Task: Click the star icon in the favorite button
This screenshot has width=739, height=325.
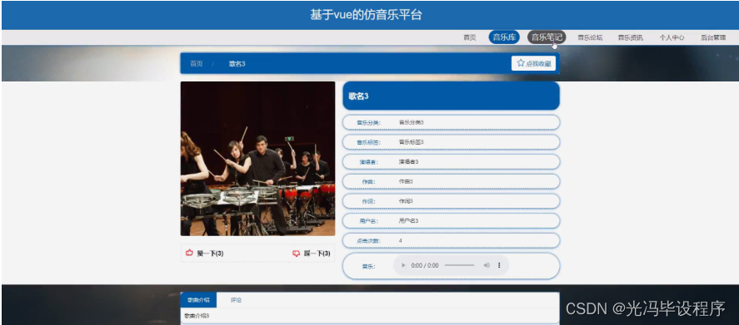Action: 521,63
